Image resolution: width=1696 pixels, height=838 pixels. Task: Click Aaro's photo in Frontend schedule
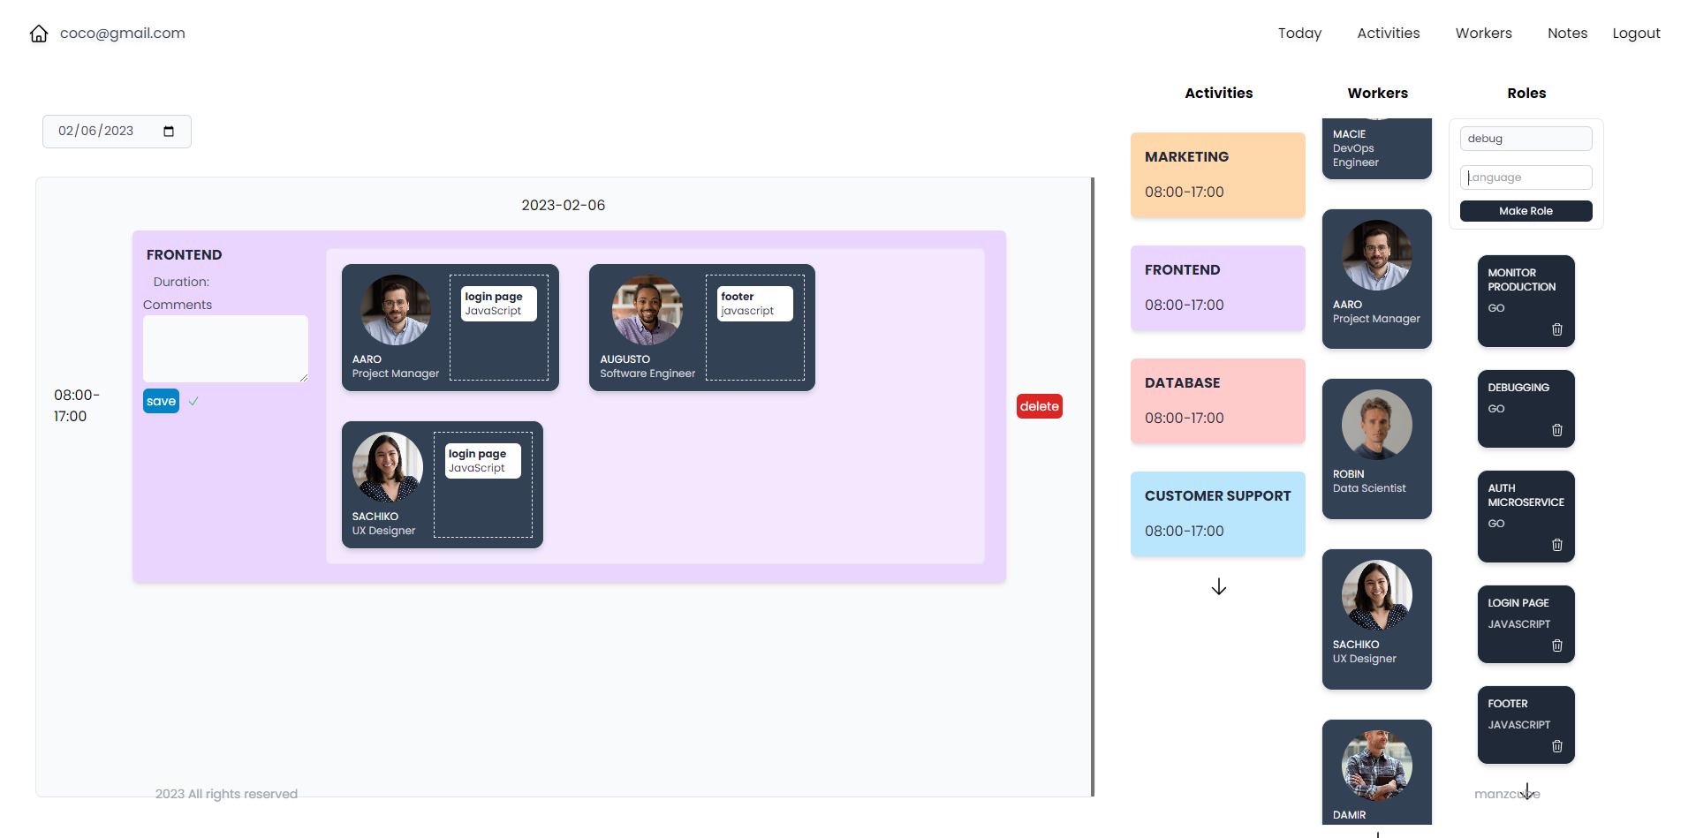396,310
